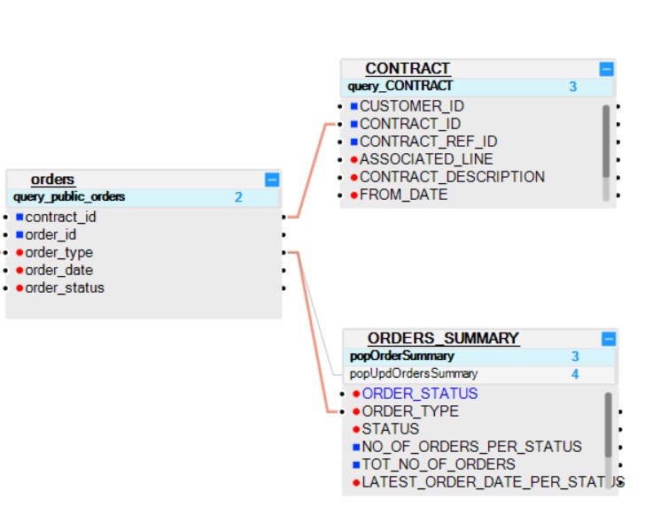
Task: Collapse the ORDERS_SUMMARY table node
Action: pos(608,339)
